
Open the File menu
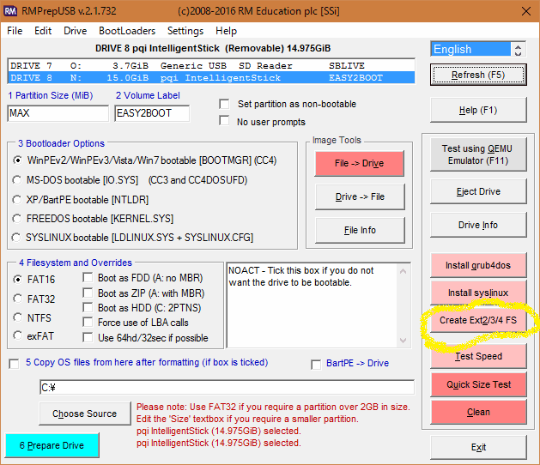click(x=15, y=31)
